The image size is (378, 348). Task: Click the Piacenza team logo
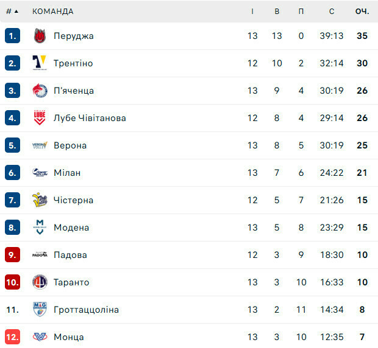tap(40, 91)
